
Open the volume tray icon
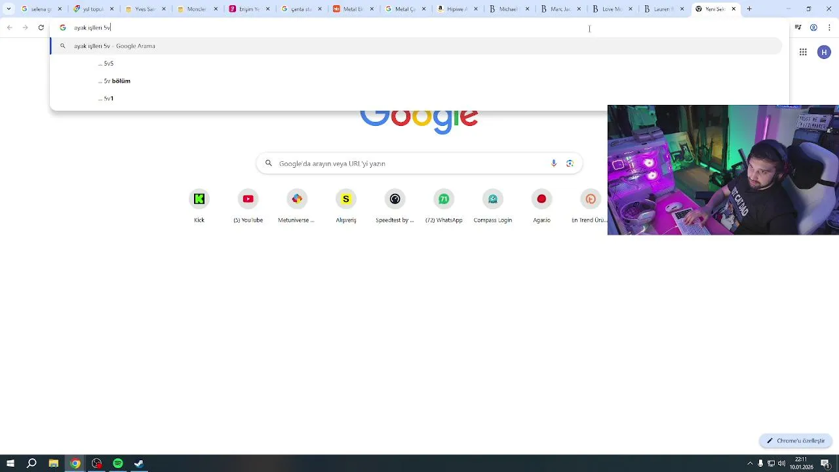tap(781, 463)
